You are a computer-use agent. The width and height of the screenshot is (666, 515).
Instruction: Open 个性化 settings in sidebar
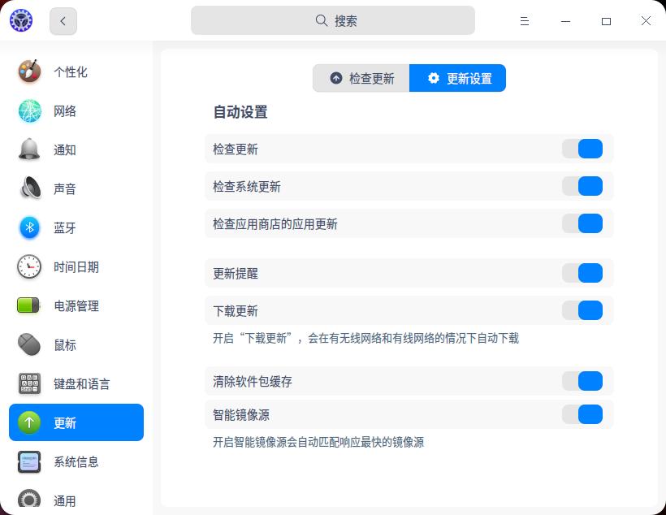(x=76, y=71)
